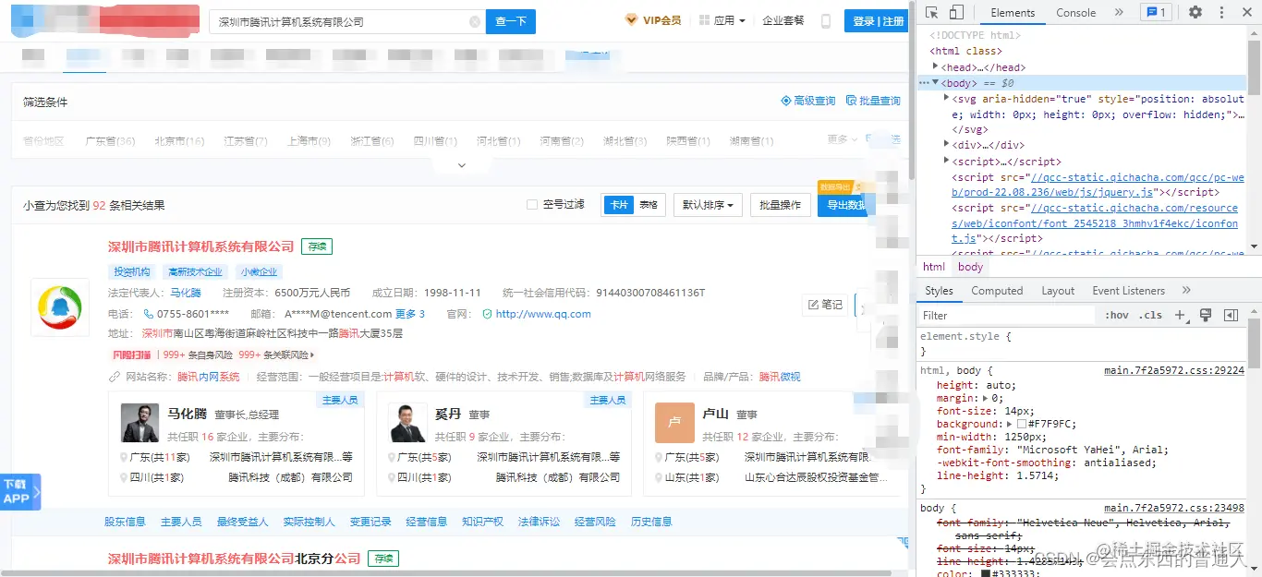Enable the 空号过滤 checkbox
This screenshot has width=1262, height=577.
coord(532,205)
